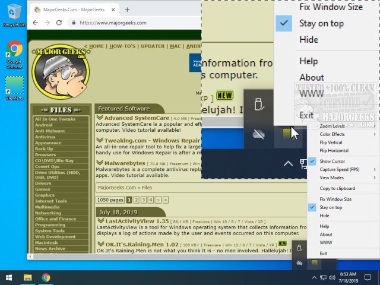
Task: Open the Browsers files category
Action: [45, 154]
